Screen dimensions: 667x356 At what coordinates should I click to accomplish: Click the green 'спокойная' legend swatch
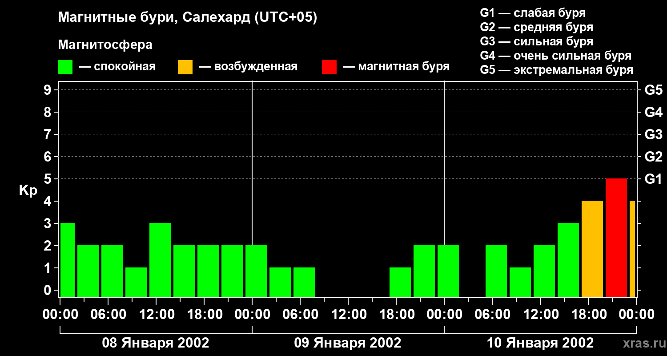[65, 67]
